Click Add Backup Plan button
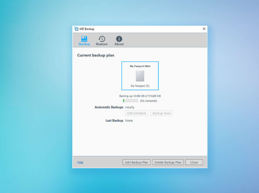Image resolution: width=259 pixels, height=193 pixels. 136,162
